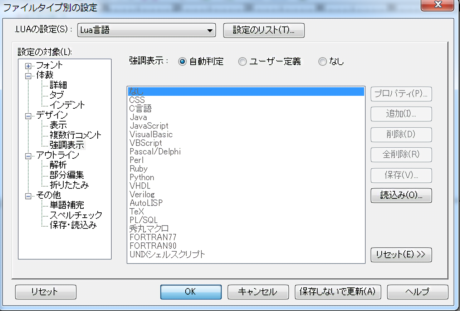460x311 pixels.
Task: Open the インデント settings item
Action: (x=67, y=105)
